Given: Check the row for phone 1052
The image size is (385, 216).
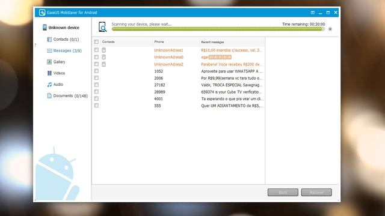Looking at the screenshot, I should [96, 71].
